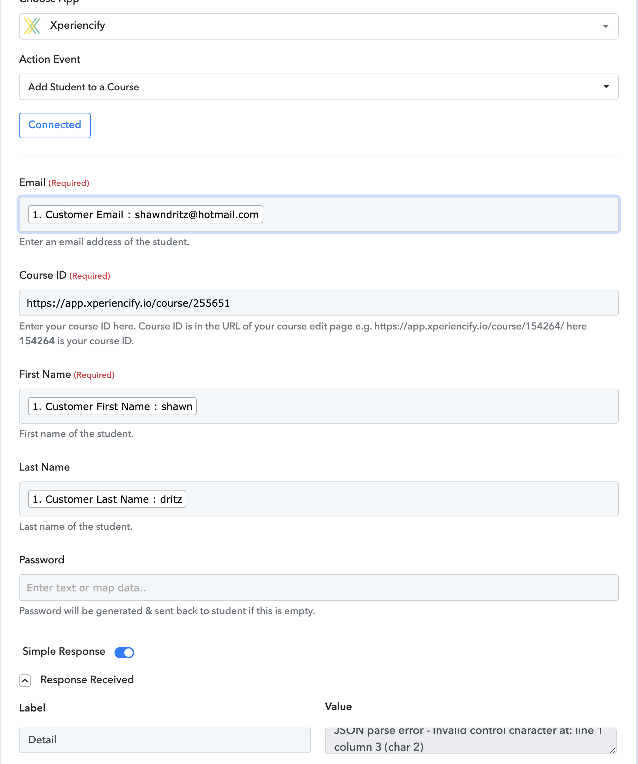This screenshot has height=764, width=638.
Task: Click the Xperiencify app logo icon
Action: coord(32,26)
